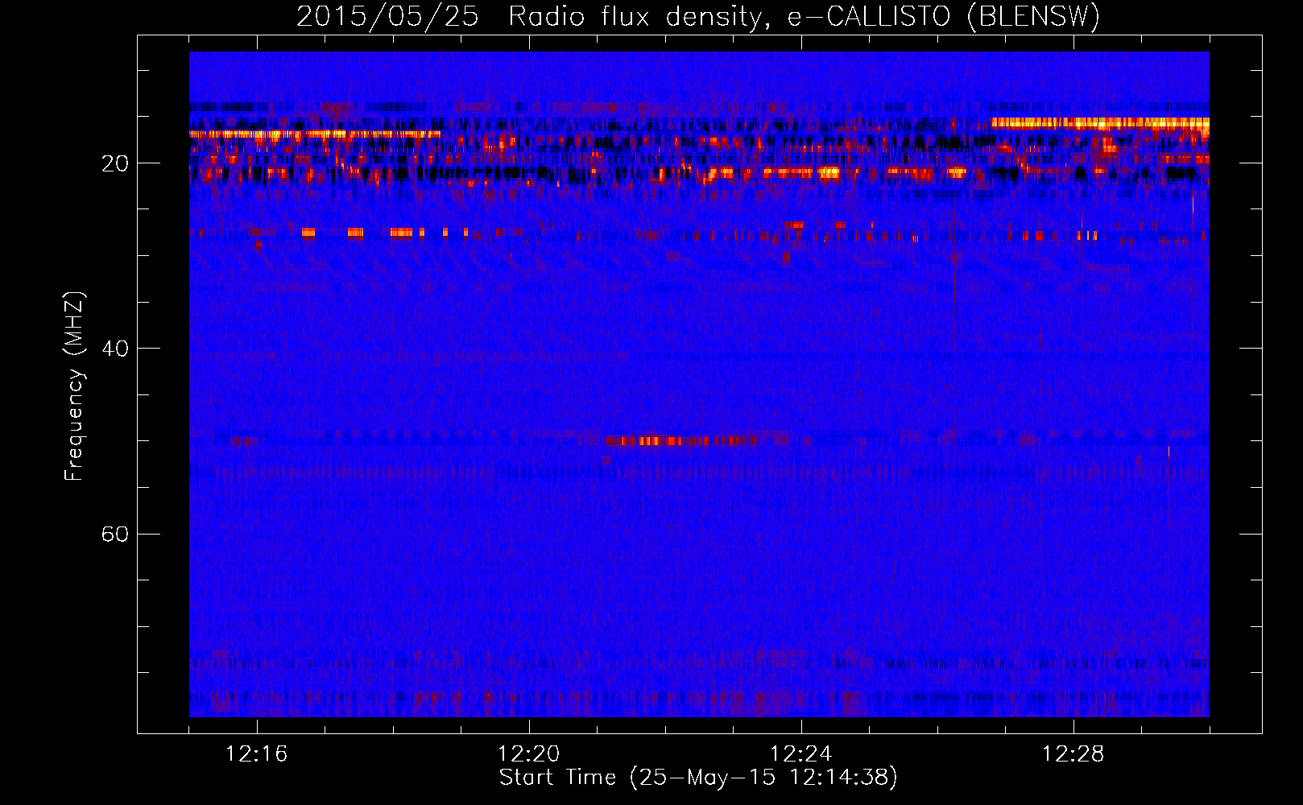Click the 12:16 time tick label
Screen dimensions: 1303x805
click(256, 754)
